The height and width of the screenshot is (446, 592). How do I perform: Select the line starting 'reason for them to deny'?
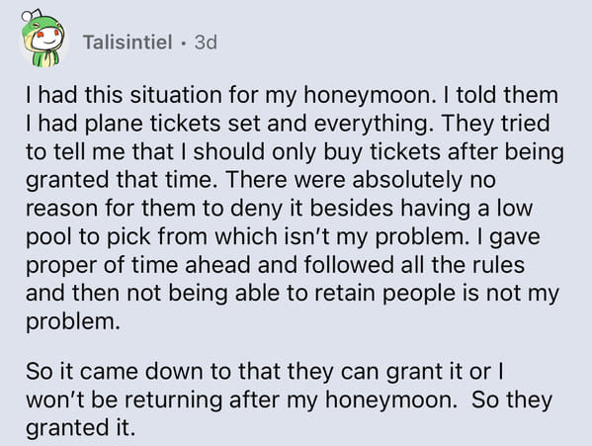coord(279,208)
